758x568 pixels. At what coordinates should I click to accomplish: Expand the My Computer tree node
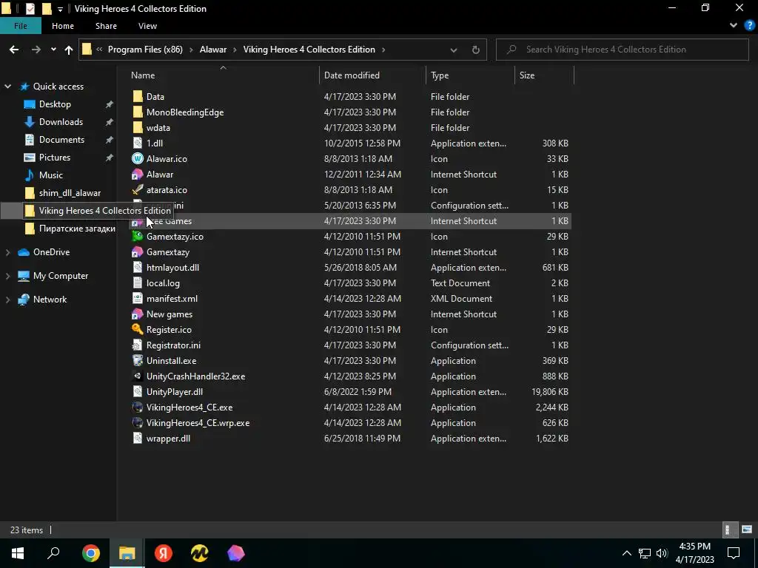coord(7,276)
